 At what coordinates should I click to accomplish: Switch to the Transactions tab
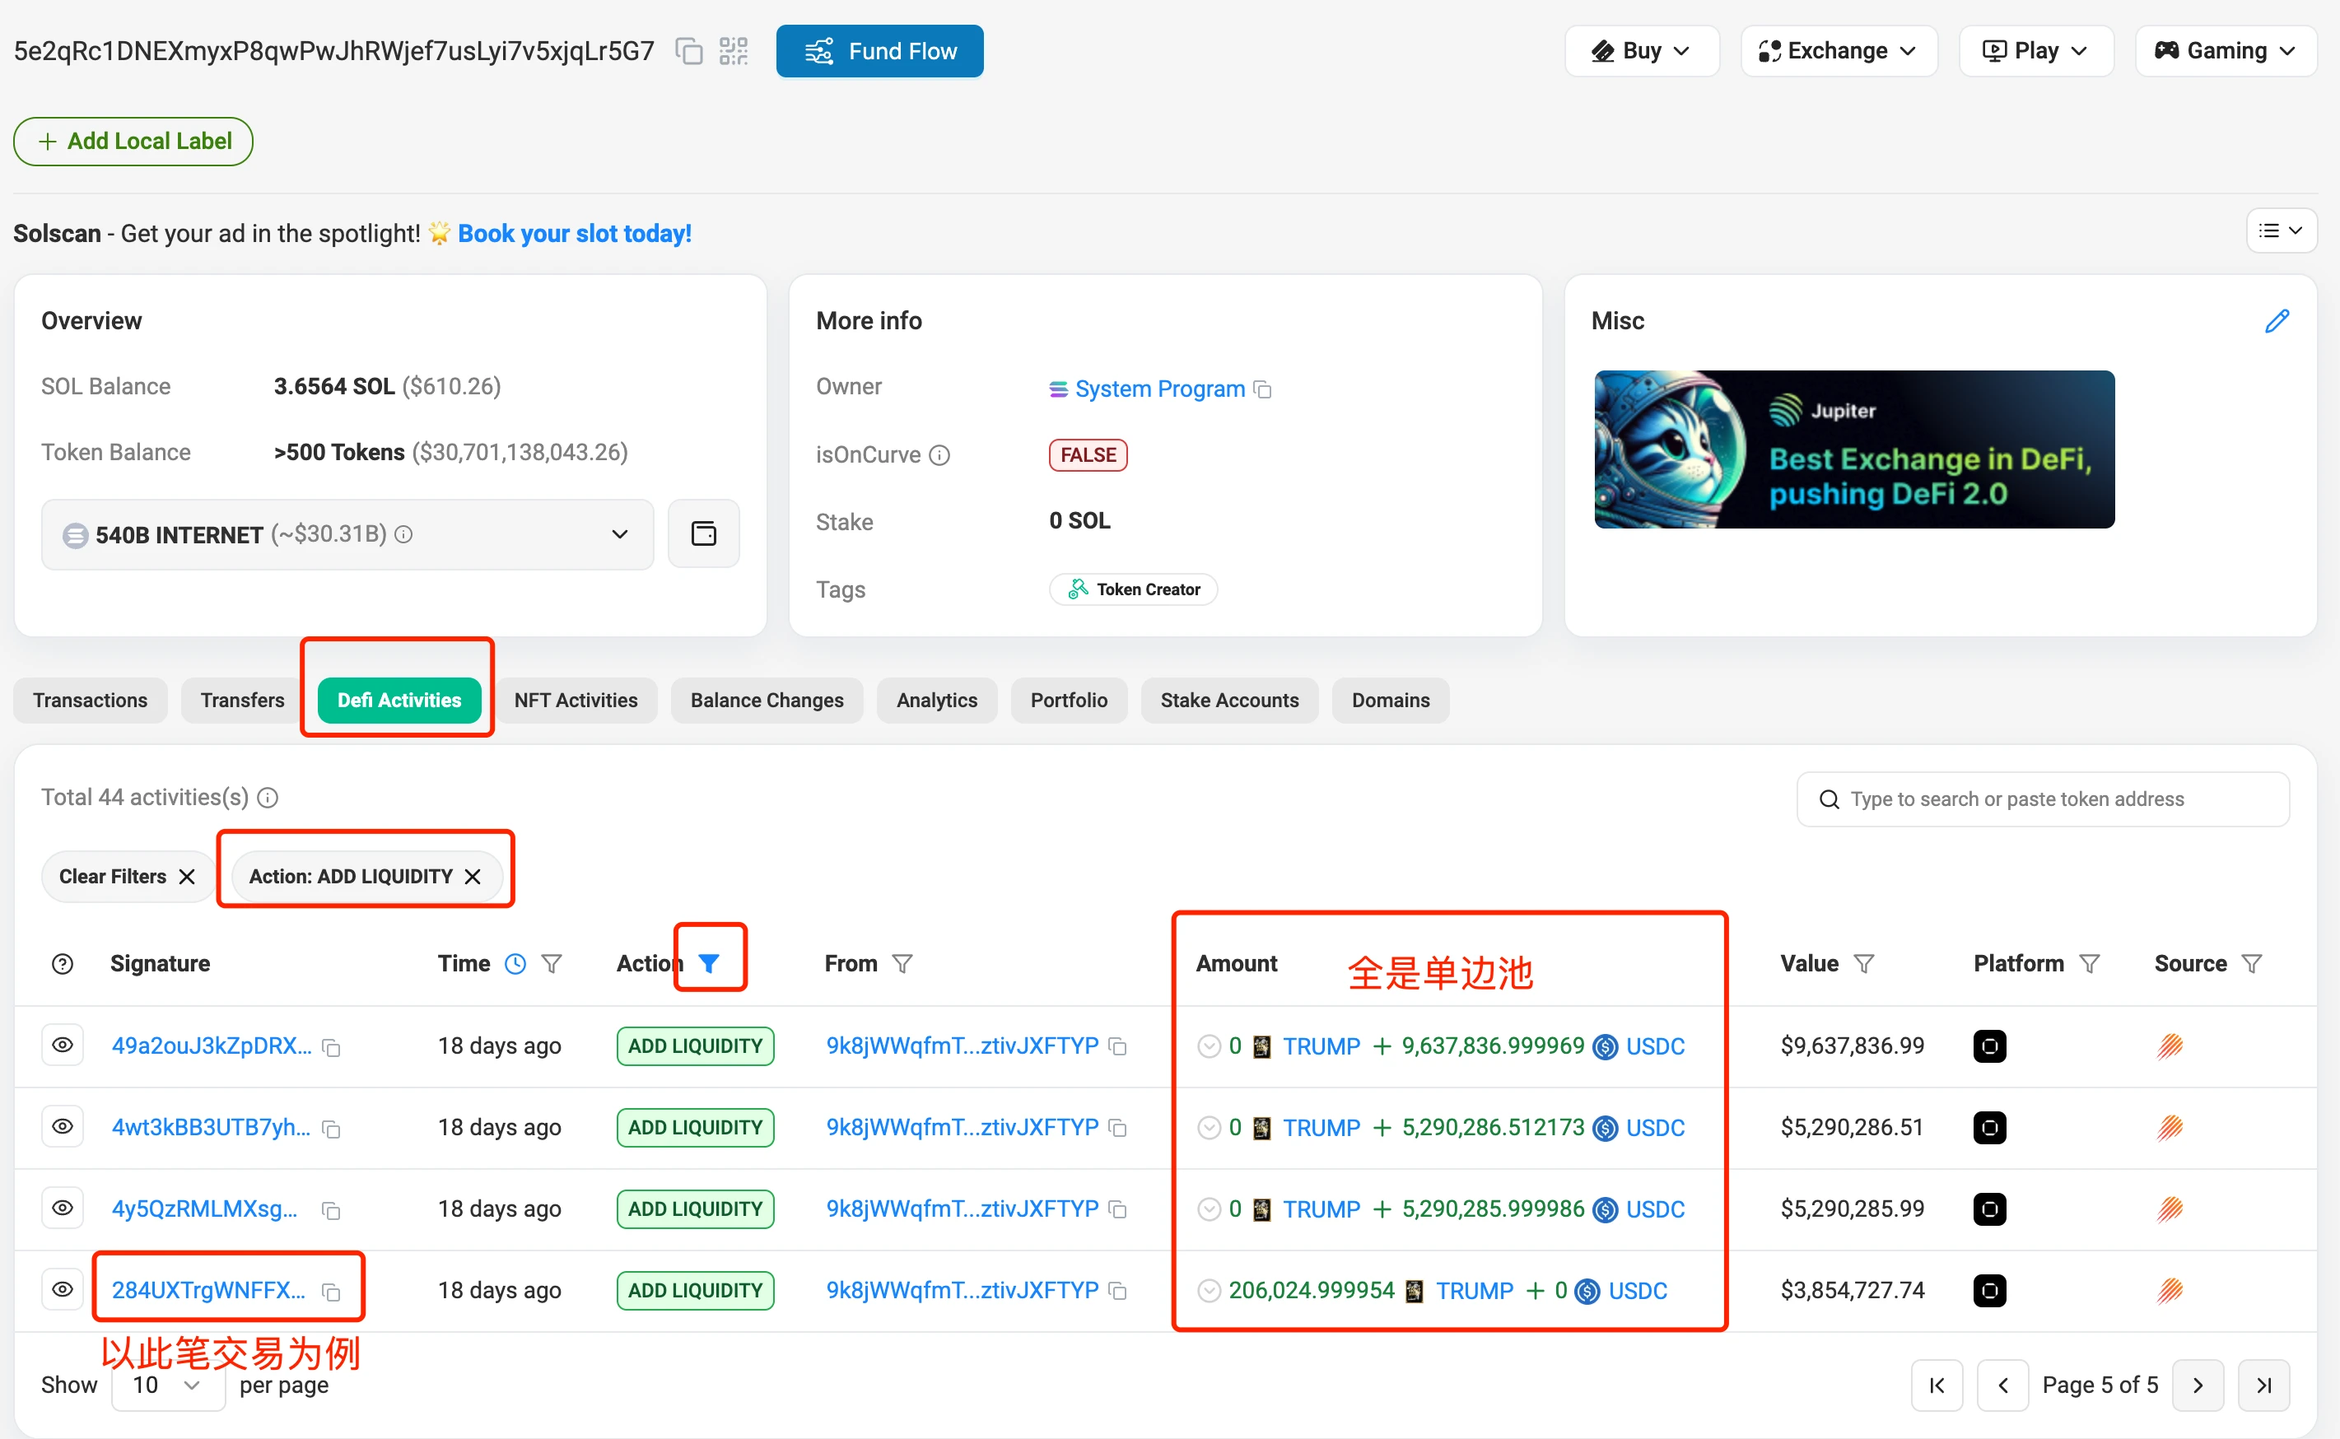(x=92, y=699)
